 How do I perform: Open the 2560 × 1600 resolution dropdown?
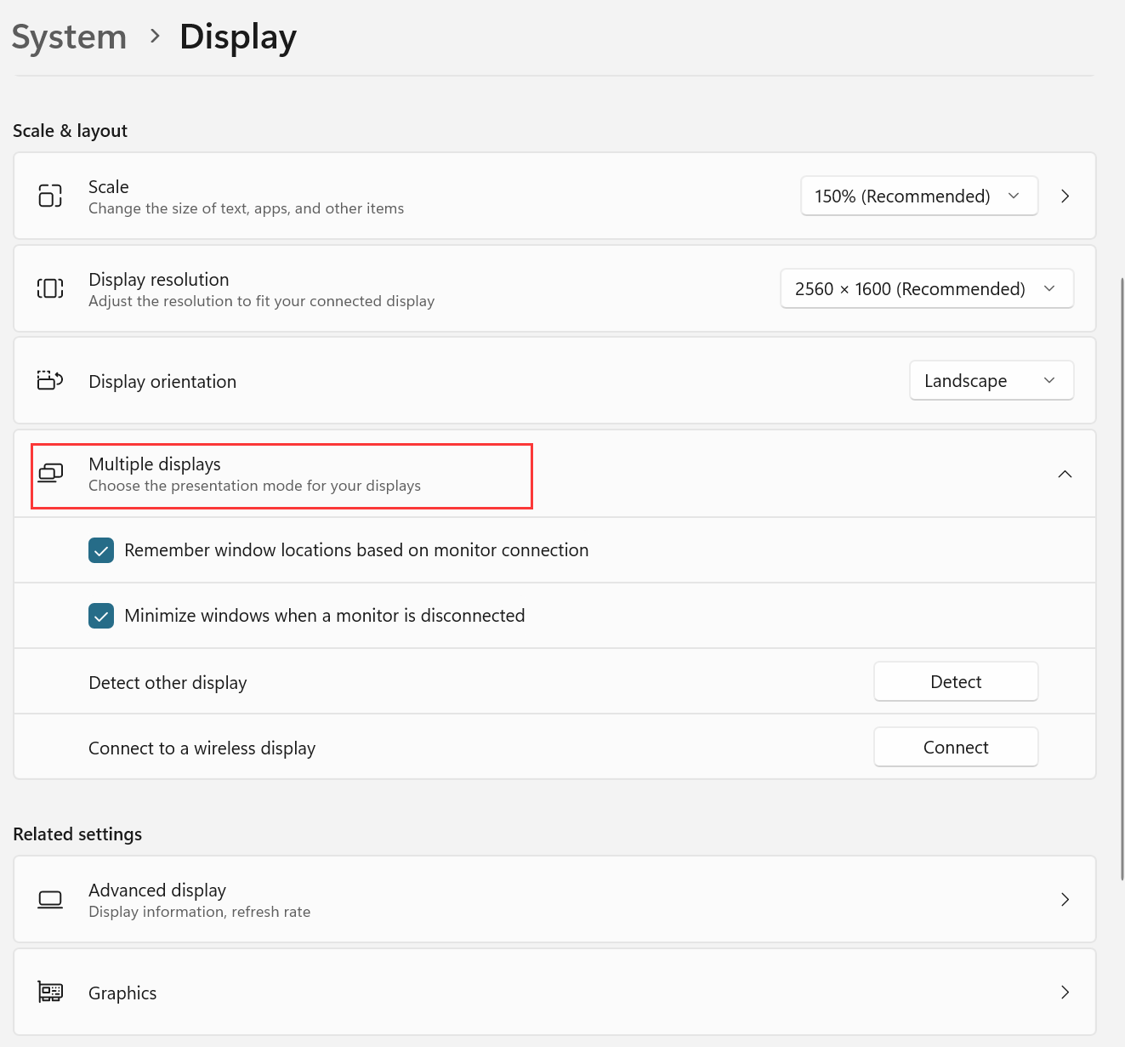[x=927, y=288]
